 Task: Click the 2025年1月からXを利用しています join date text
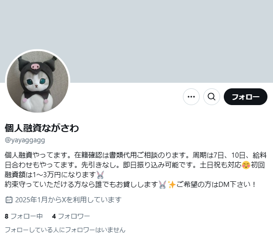point(68,200)
